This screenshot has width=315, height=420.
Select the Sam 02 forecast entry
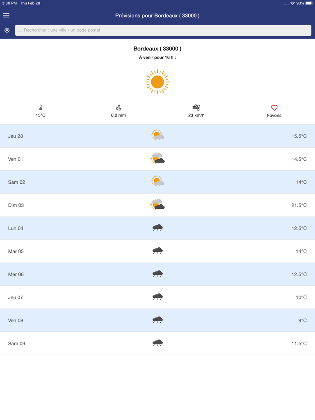pyautogui.click(x=157, y=182)
